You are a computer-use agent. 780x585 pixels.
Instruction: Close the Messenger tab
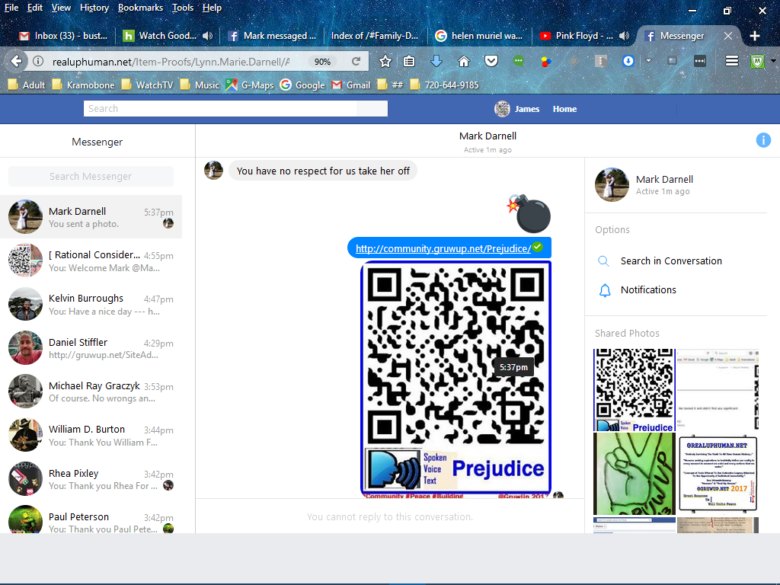pos(727,36)
